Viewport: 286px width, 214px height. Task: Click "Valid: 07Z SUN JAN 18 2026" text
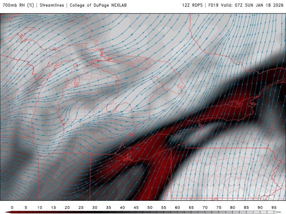click(x=252, y=5)
